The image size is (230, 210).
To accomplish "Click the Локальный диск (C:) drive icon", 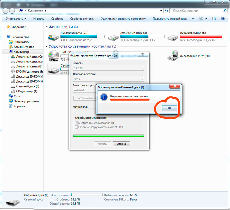I will (x=53, y=38).
